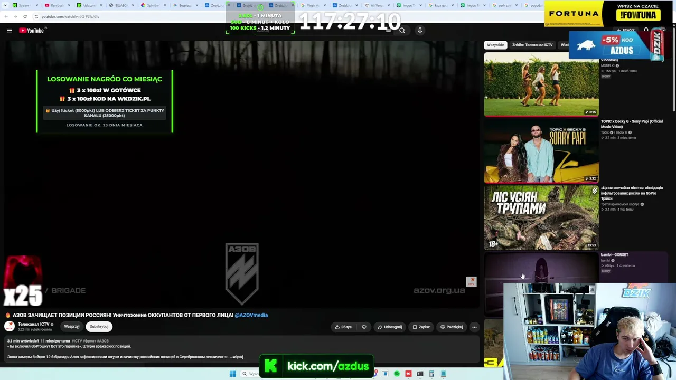676x380 pixels.
Task: Go to the YouTube home logo
Action: (x=32, y=31)
